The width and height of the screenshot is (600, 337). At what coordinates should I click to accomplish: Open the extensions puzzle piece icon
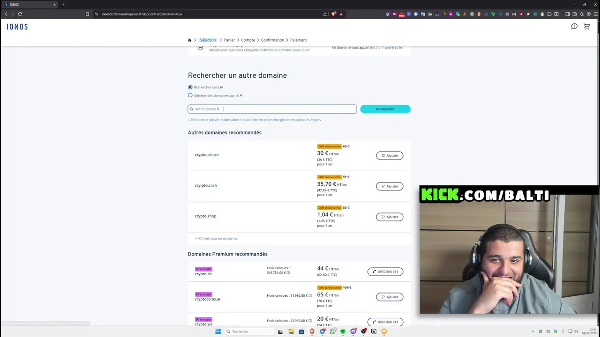(549, 14)
